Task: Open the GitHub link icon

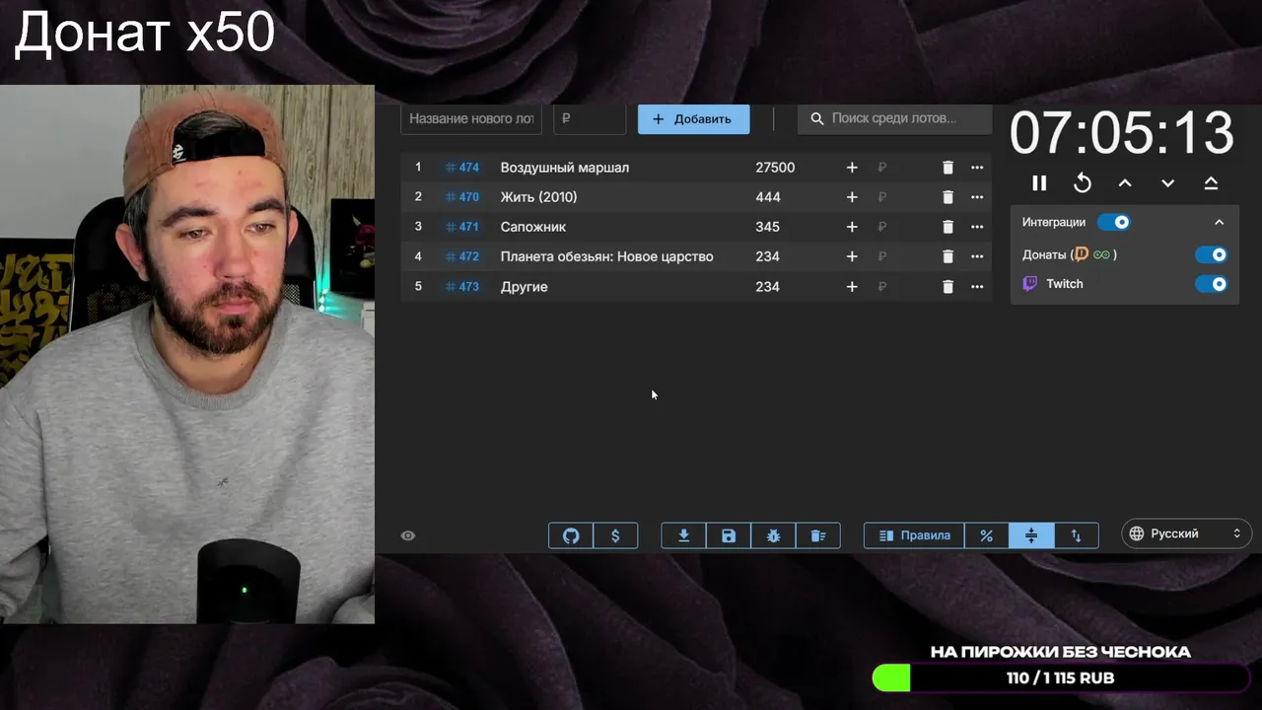Action: point(571,535)
